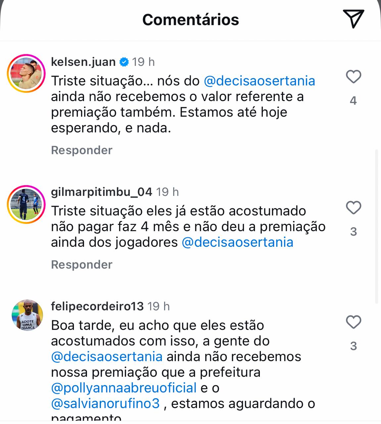Tap kelsen.juan's verified badge icon
This screenshot has width=381, height=424.
pyautogui.click(x=124, y=62)
